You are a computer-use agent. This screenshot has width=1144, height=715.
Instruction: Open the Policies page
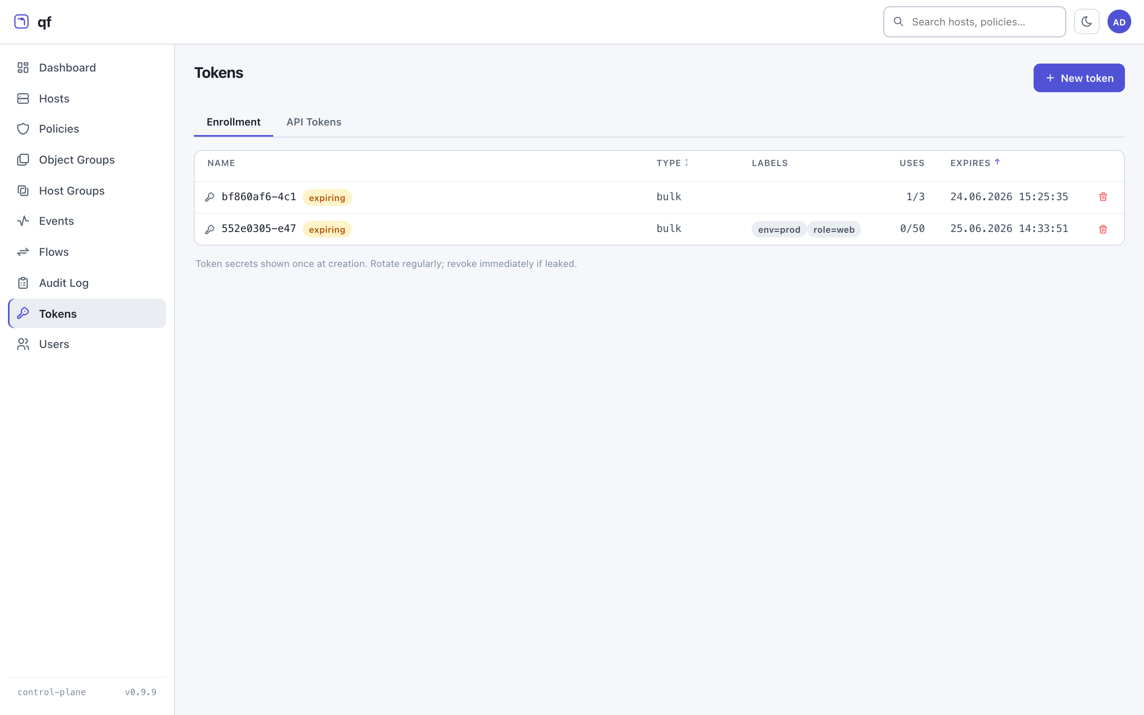coord(87,129)
